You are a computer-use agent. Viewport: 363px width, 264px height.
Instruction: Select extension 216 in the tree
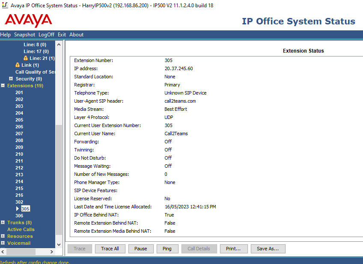[19, 195]
